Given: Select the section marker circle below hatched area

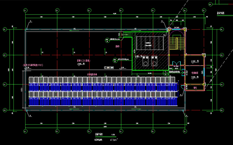Looking at the screenshot, I should tap(166, 73).
